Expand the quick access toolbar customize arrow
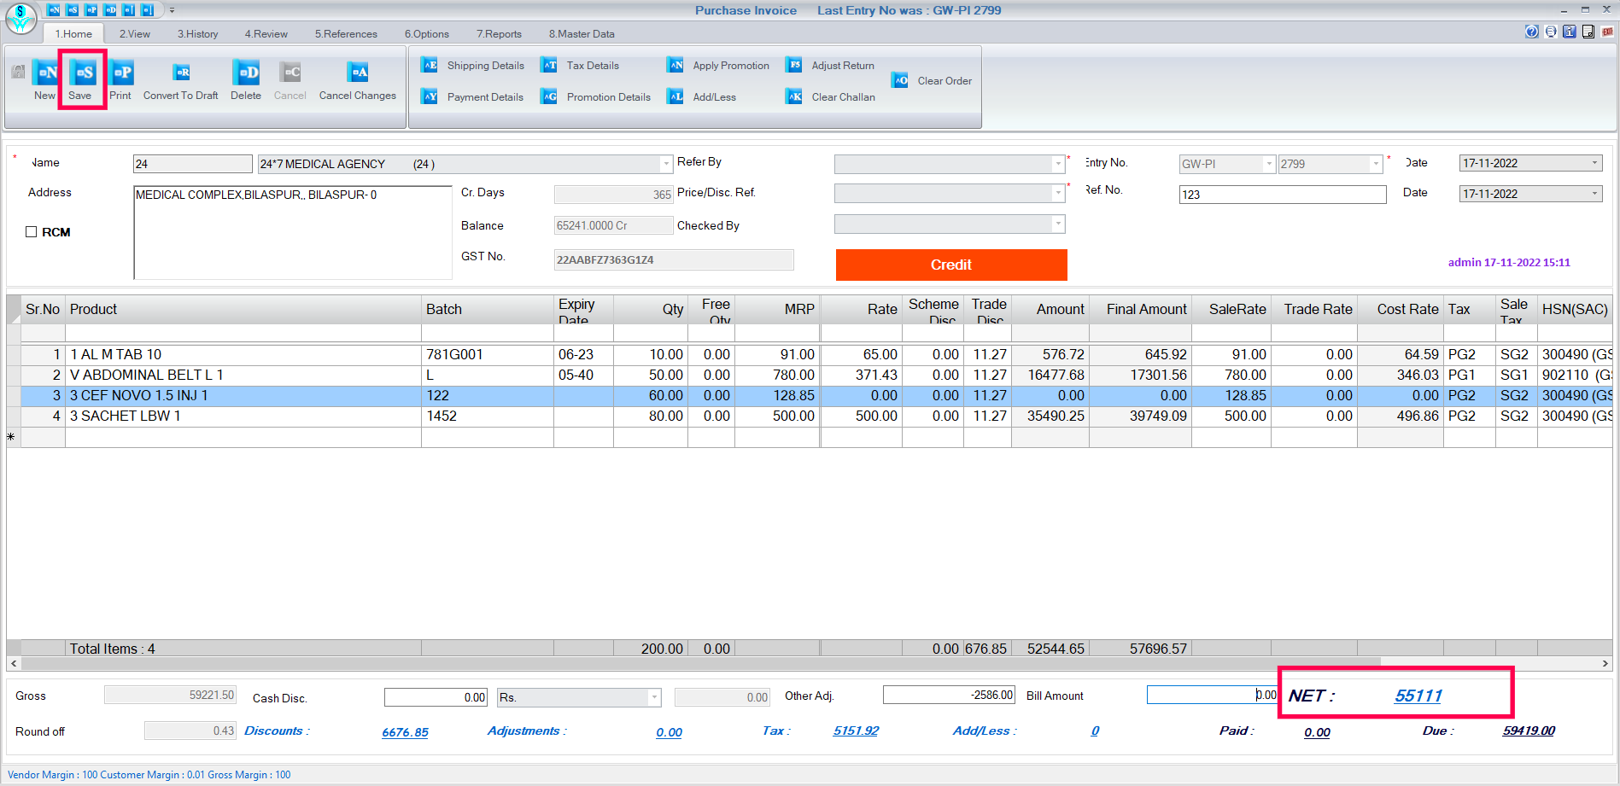 coord(172,10)
